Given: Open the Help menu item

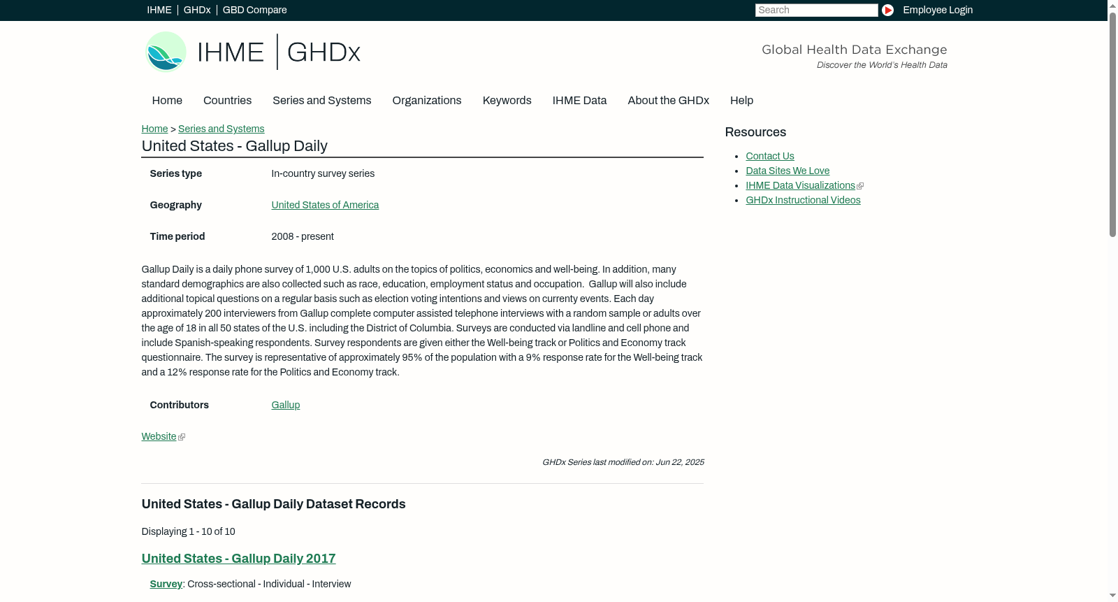Looking at the screenshot, I should 742,101.
